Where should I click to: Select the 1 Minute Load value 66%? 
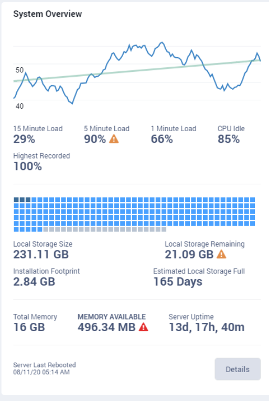pyautogui.click(x=162, y=139)
